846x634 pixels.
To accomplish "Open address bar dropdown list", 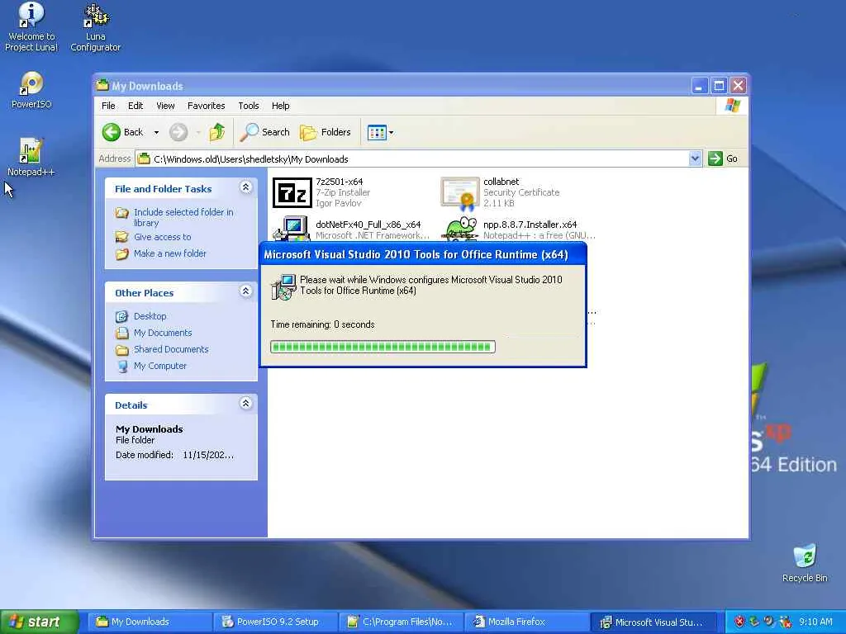I will (x=695, y=158).
